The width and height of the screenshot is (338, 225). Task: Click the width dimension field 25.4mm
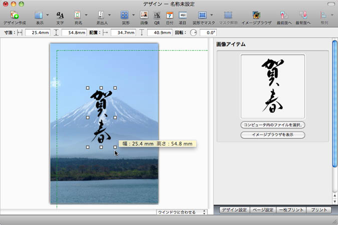pyautogui.click(x=38, y=32)
